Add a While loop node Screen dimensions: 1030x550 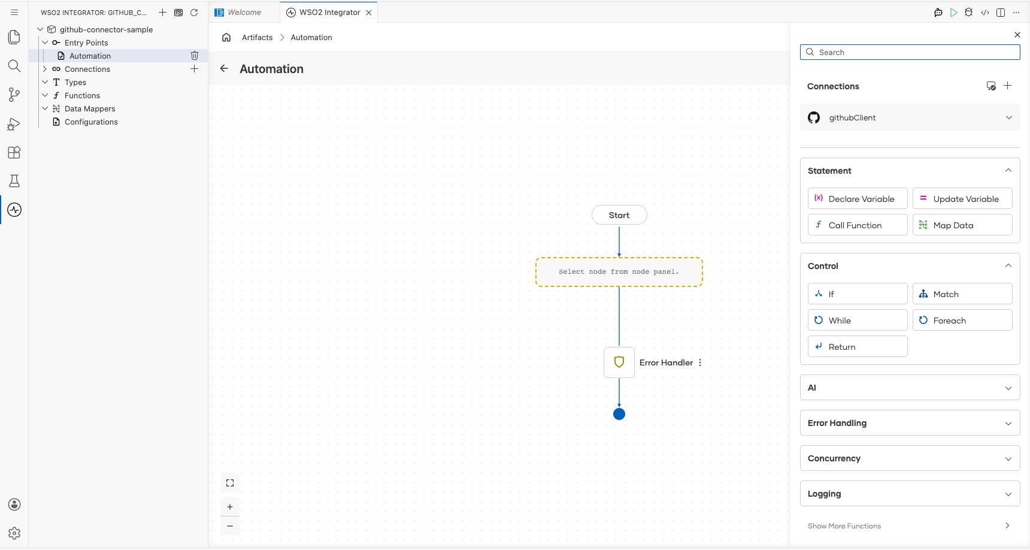tap(858, 320)
